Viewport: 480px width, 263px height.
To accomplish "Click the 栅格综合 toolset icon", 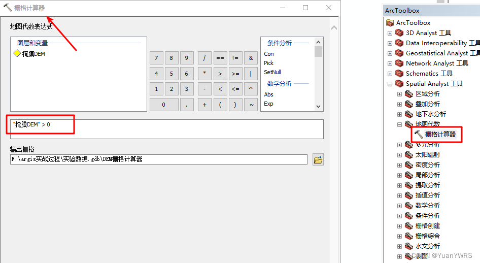I will click(x=409, y=236).
